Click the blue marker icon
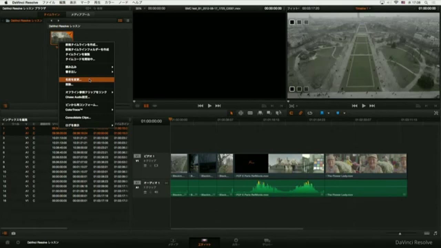441x248 pixels. tap(338, 113)
